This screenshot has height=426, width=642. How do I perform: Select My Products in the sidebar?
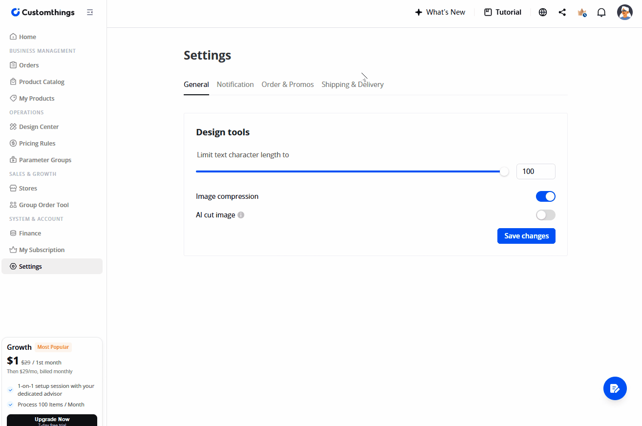click(52, 98)
